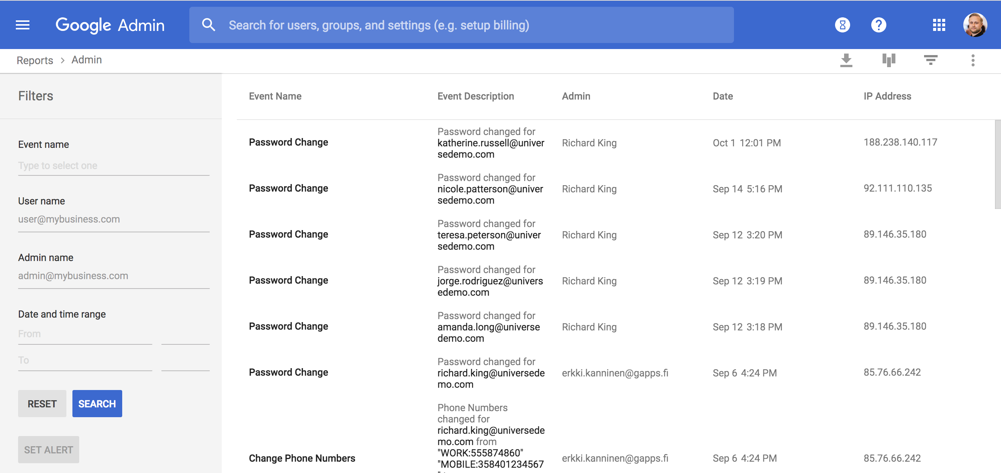This screenshot has width=1001, height=473.
Task: Open the three-dot more options menu
Action: click(x=973, y=60)
